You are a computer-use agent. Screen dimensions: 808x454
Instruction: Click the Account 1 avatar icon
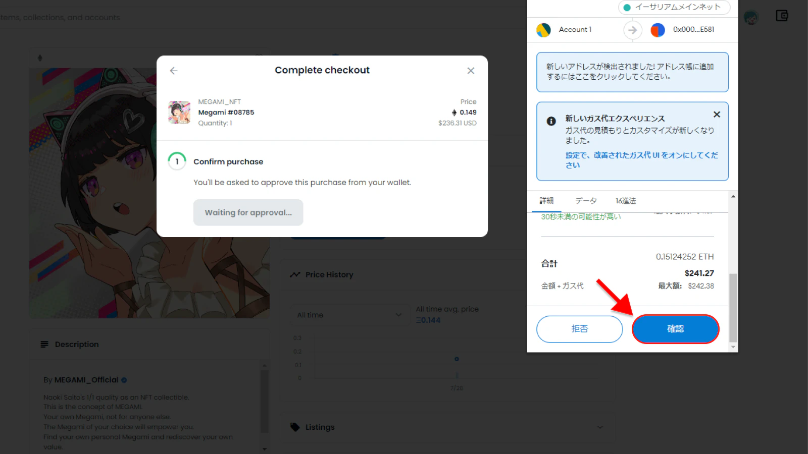(543, 30)
